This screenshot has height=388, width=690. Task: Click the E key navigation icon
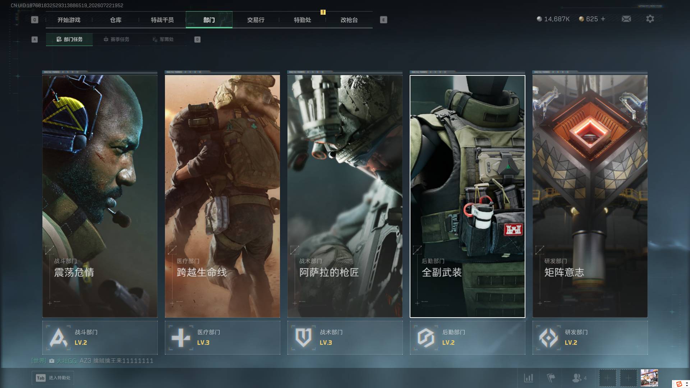[x=383, y=20]
